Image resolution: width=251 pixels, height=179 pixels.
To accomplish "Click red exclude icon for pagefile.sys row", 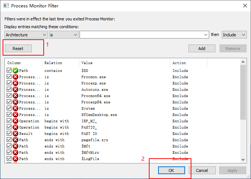I will point(16,140).
